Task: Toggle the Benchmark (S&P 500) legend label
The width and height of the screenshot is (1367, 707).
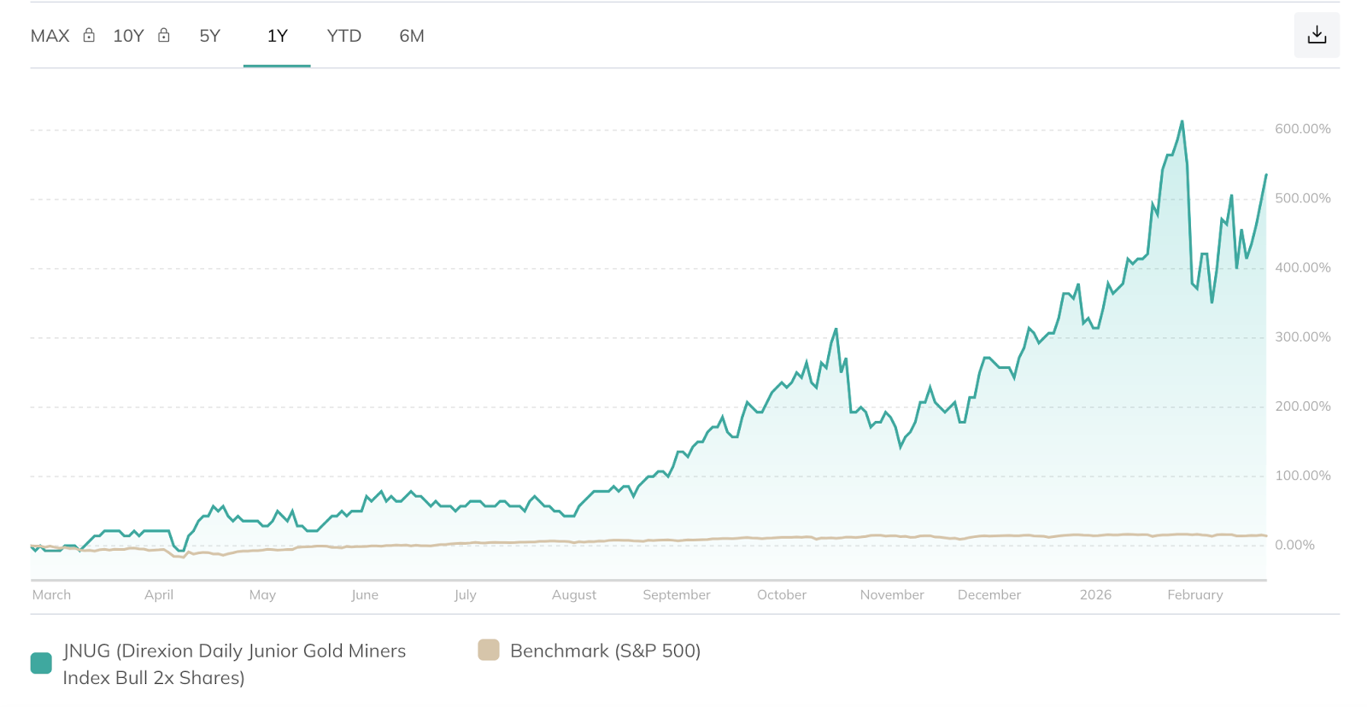Action: tap(605, 651)
